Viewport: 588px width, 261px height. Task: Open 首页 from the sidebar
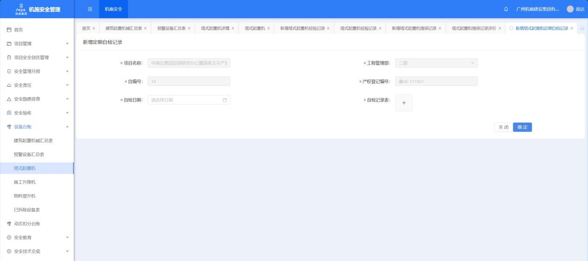(x=19, y=30)
